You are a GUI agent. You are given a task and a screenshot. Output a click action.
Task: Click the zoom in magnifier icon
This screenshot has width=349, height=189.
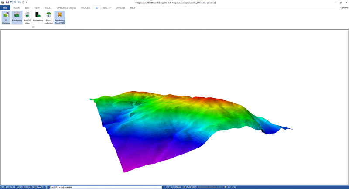point(15,3)
